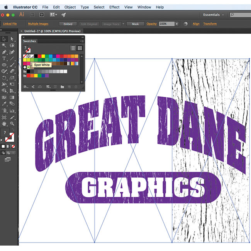Select the Column Graph tool

(12, 110)
